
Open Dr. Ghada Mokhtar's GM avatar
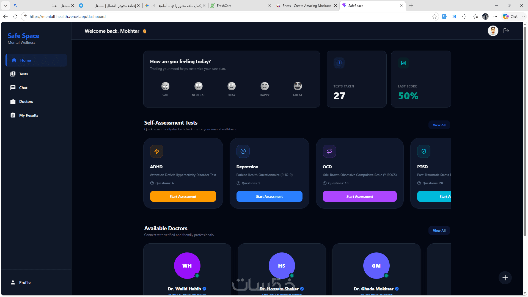tap(376, 266)
